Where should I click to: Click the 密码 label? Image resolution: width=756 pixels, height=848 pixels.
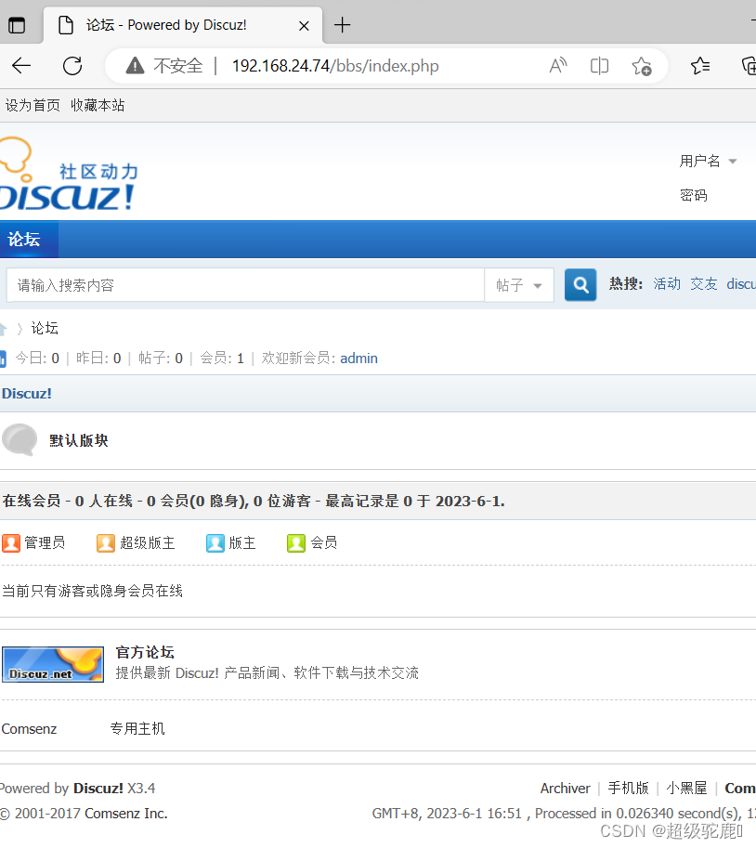(693, 195)
